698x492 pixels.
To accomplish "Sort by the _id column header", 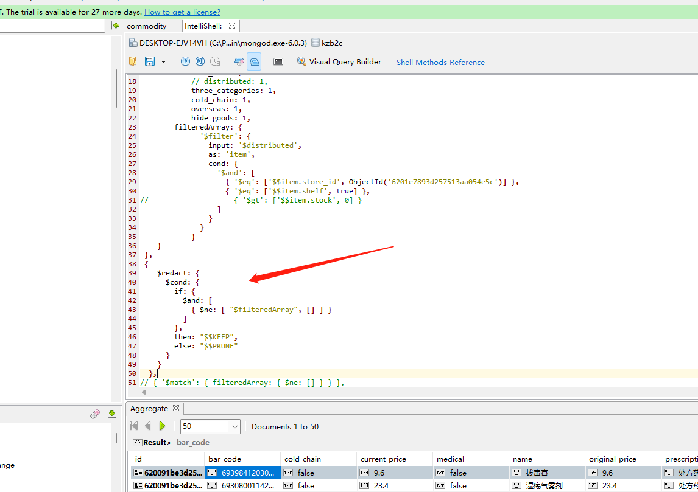I will pyautogui.click(x=166, y=459).
